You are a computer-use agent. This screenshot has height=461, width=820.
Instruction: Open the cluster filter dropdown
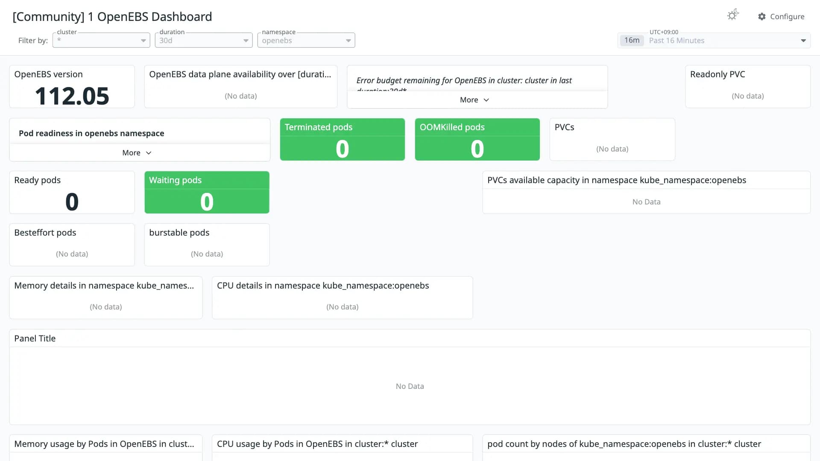[101, 40]
